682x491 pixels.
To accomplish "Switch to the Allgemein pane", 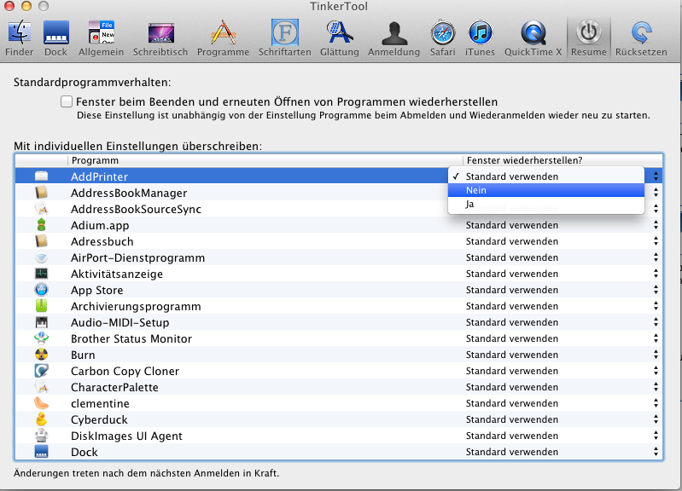I will point(101,38).
